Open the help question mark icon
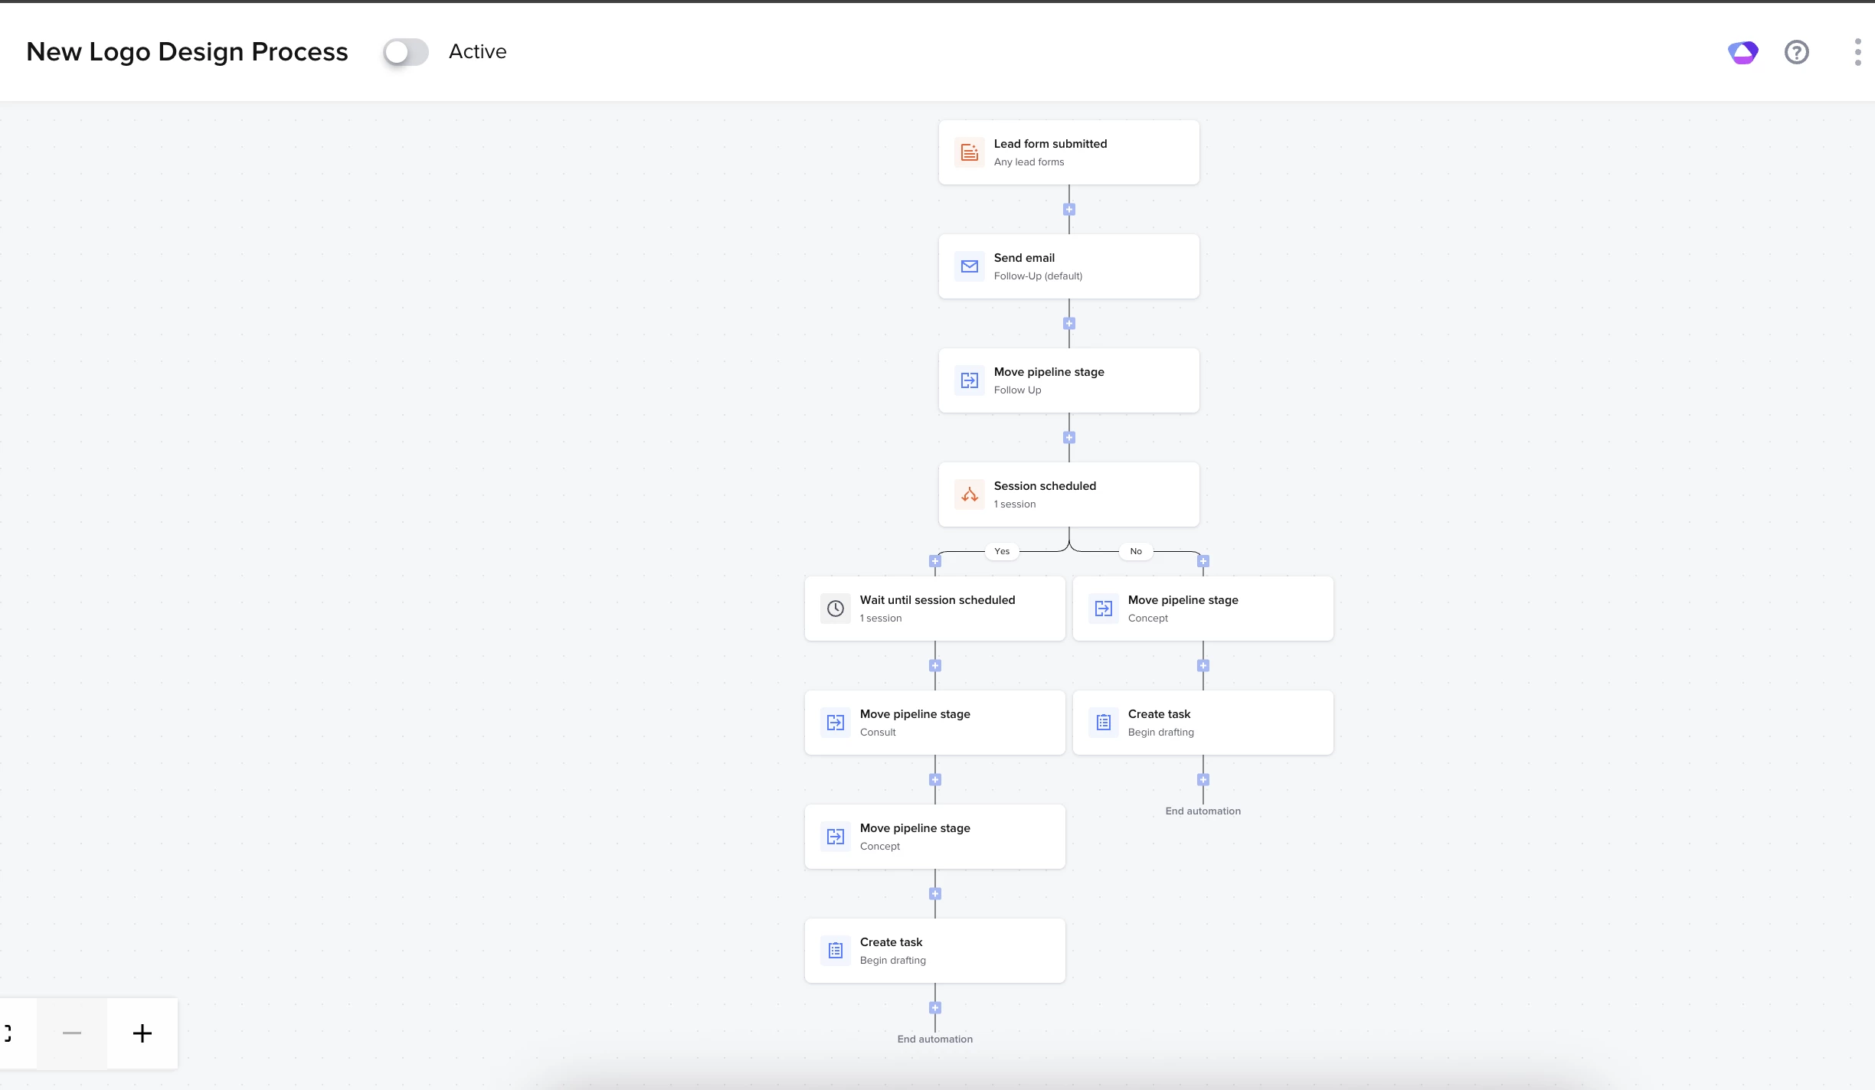The width and height of the screenshot is (1875, 1090). (x=1796, y=52)
